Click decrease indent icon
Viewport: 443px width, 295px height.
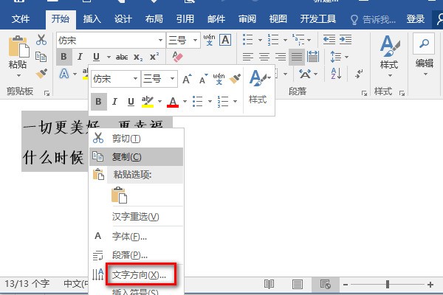point(329,40)
